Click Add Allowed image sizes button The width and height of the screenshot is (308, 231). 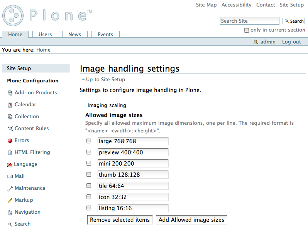click(191, 220)
